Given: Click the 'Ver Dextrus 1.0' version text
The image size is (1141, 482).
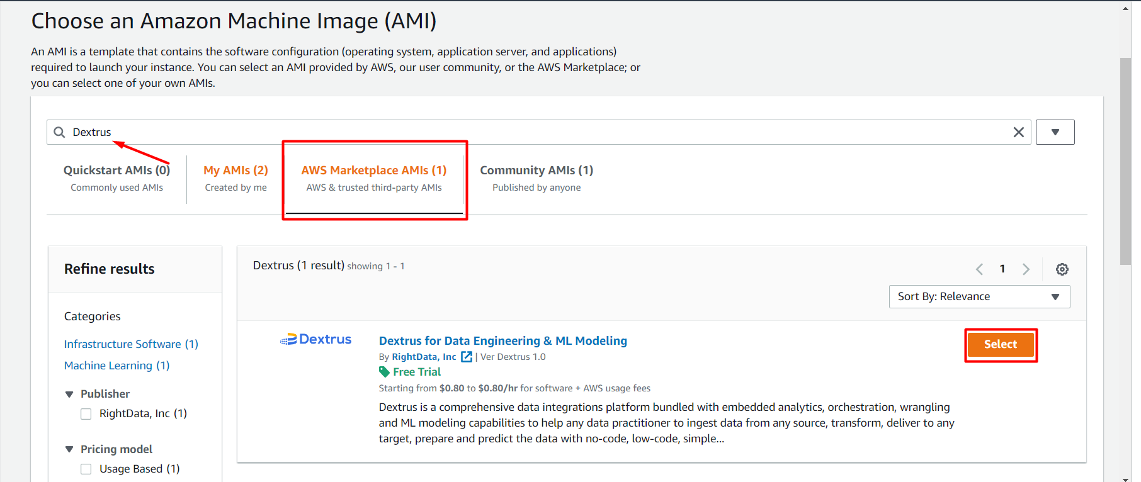Looking at the screenshot, I should [513, 357].
